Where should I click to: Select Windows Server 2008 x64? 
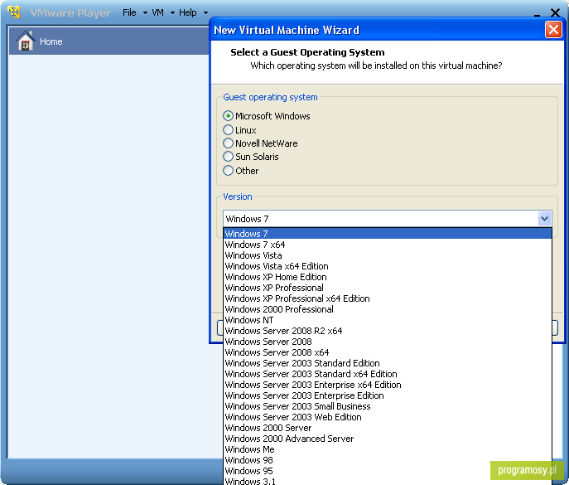(x=388, y=352)
